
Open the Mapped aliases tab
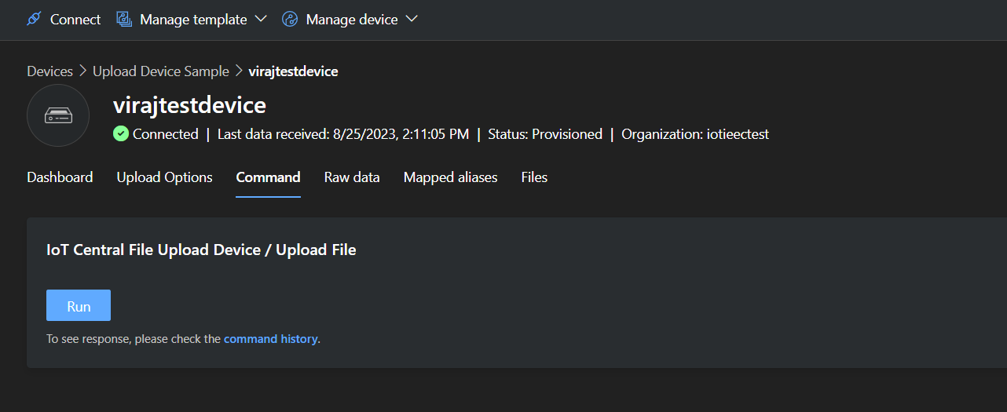[451, 177]
